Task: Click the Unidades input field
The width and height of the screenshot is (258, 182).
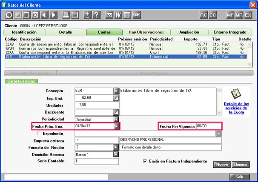Action: [97, 105]
